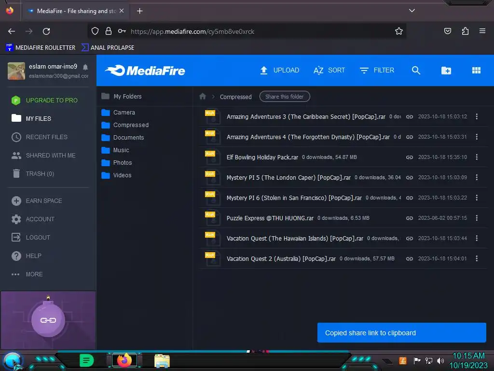Open the Videos folder

pyautogui.click(x=116, y=175)
